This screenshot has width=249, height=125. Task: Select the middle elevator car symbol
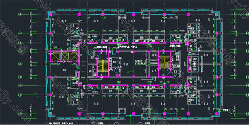tap(65, 56)
